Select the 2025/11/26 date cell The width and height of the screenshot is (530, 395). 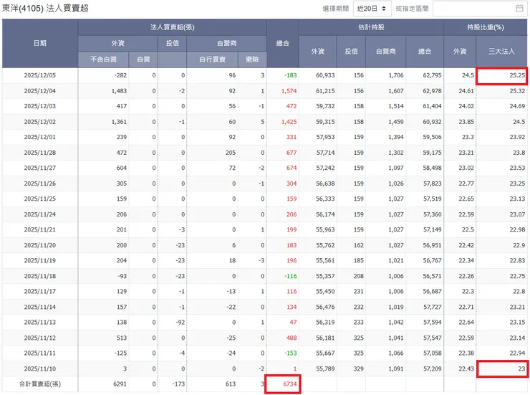click(40, 184)
